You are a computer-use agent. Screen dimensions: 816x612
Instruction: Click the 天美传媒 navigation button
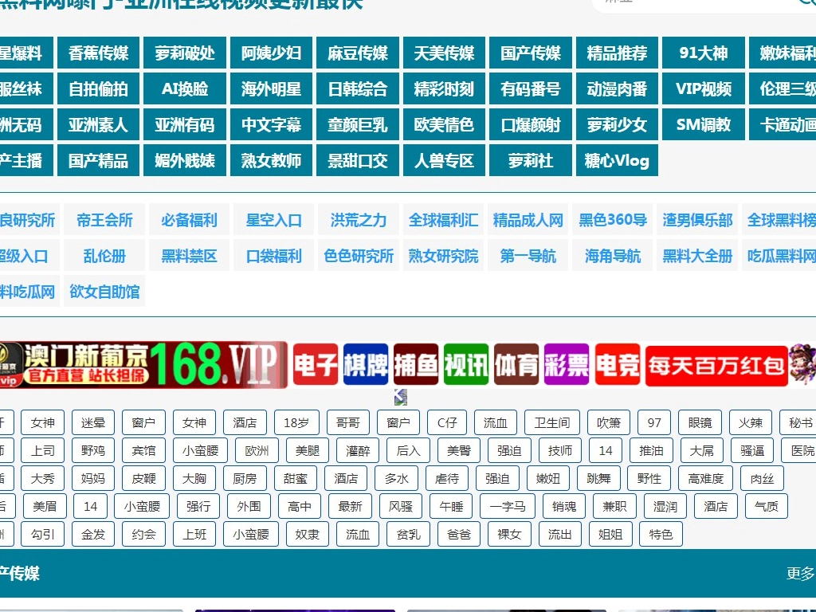pos(444,53)
